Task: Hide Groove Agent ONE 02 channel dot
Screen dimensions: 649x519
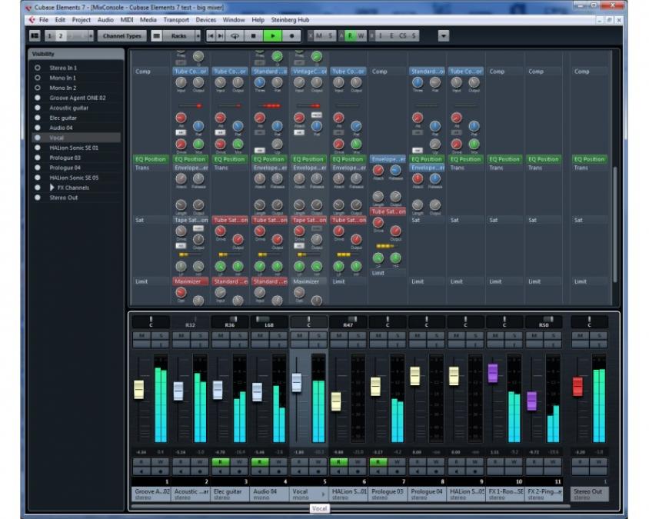Action: tap(38, 98)
